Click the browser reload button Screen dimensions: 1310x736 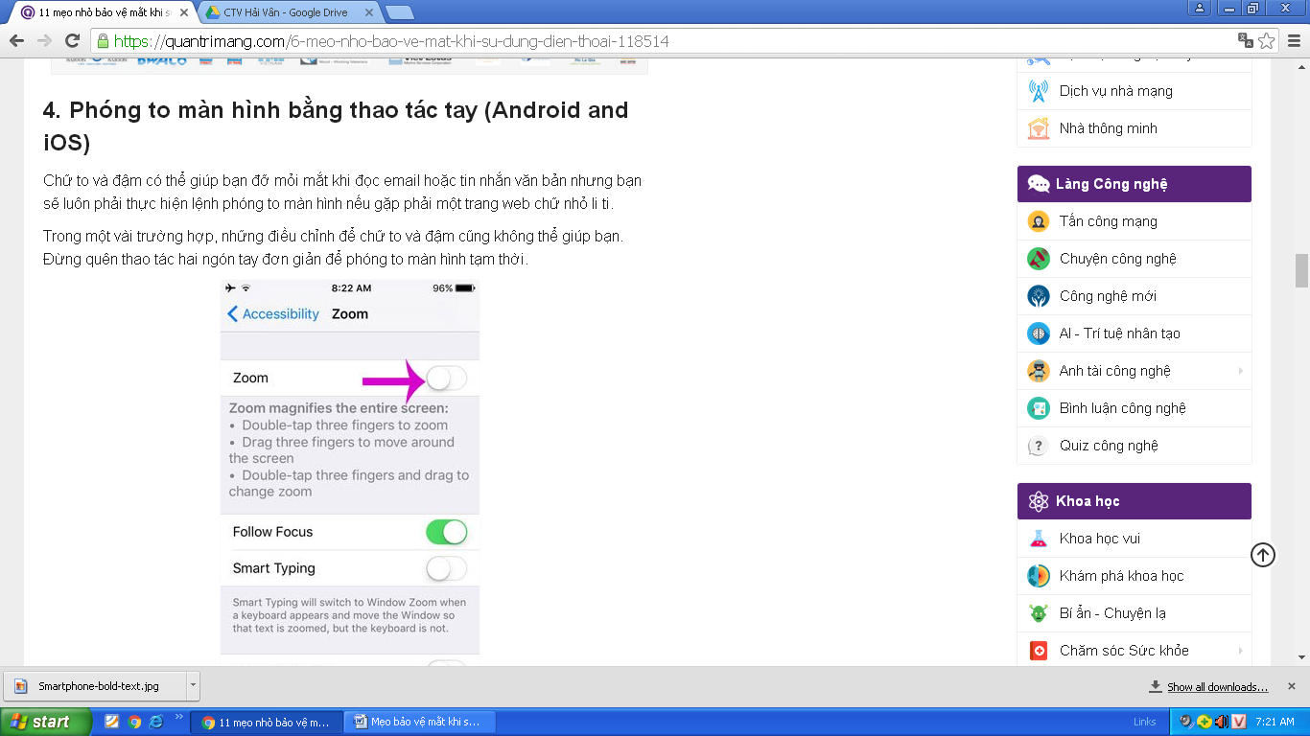click(72, 41)
